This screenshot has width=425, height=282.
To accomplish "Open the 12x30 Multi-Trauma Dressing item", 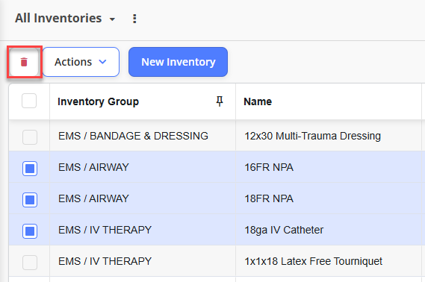I will coord(312,136).
